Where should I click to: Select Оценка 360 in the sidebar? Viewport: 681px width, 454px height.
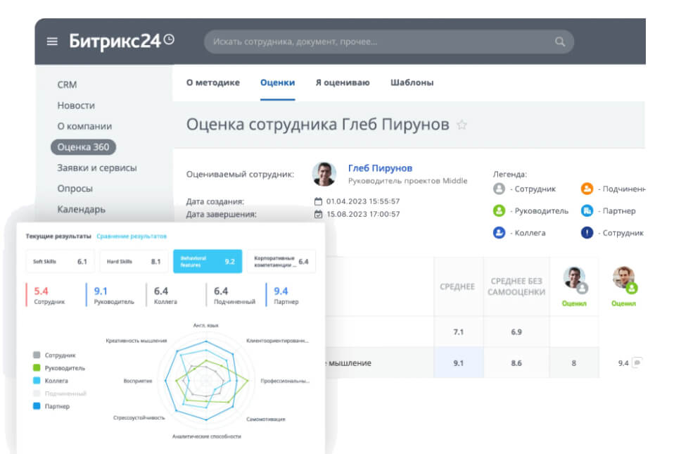pyautogui.click(x=84, y=147)
